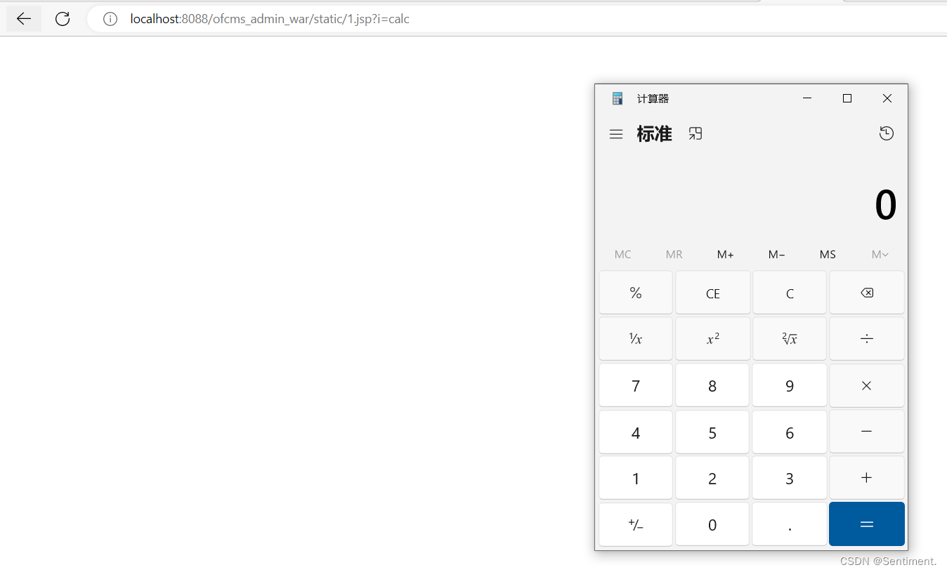Reload the page with the refresh icon

[63, 19]
